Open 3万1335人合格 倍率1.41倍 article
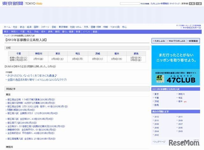The width and height of the screenshot is (204, 150). 38,106
